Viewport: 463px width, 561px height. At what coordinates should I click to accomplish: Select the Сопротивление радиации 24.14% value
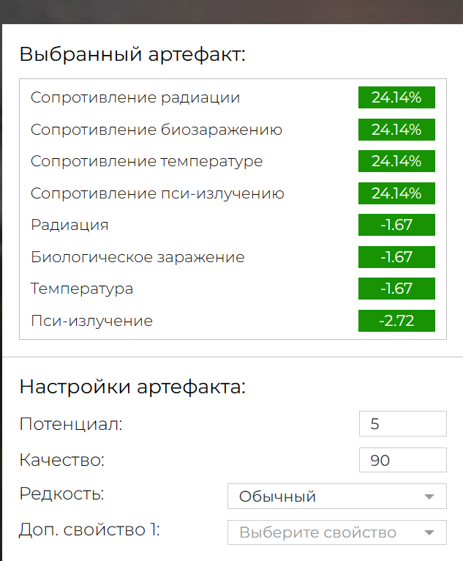click(396, 97)
